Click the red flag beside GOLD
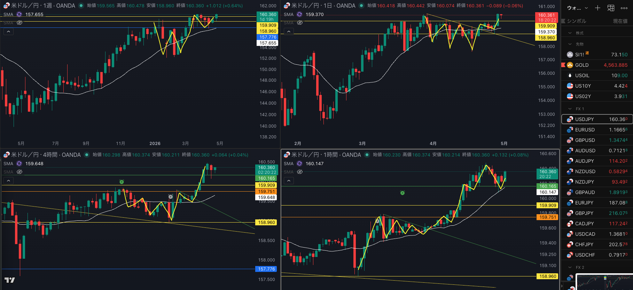This screenshot has width=633, height=290. [x=563, y=65]
